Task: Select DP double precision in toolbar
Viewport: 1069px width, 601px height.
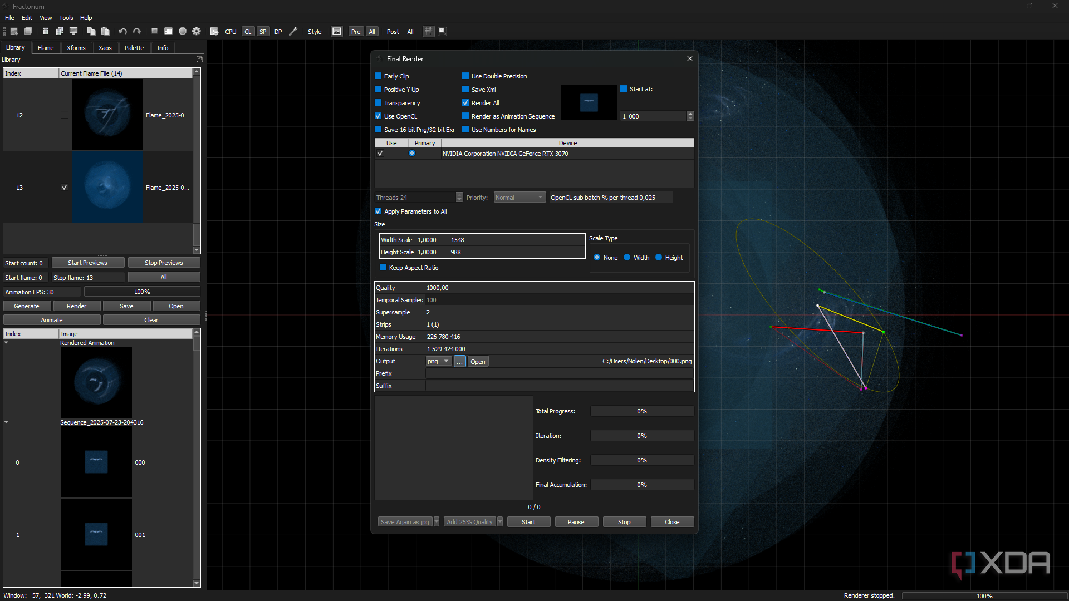Action: click(x=278, y=32)
